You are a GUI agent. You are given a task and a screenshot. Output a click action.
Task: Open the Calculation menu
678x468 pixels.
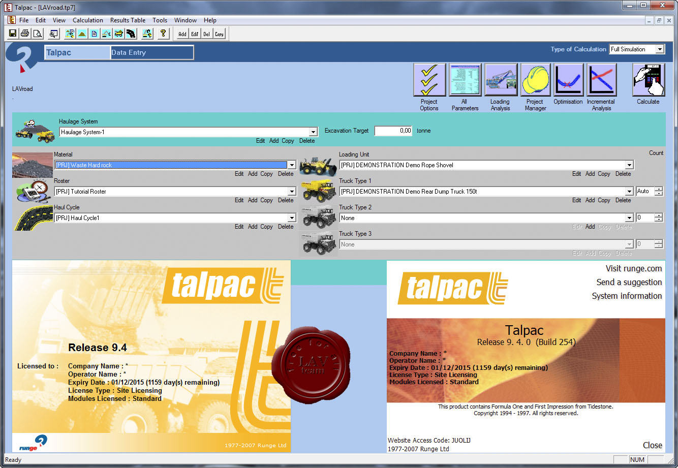point(88,20)
